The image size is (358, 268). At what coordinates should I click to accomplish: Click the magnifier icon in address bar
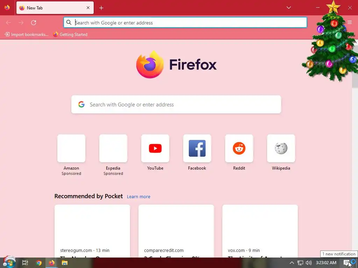coord(69,22)
